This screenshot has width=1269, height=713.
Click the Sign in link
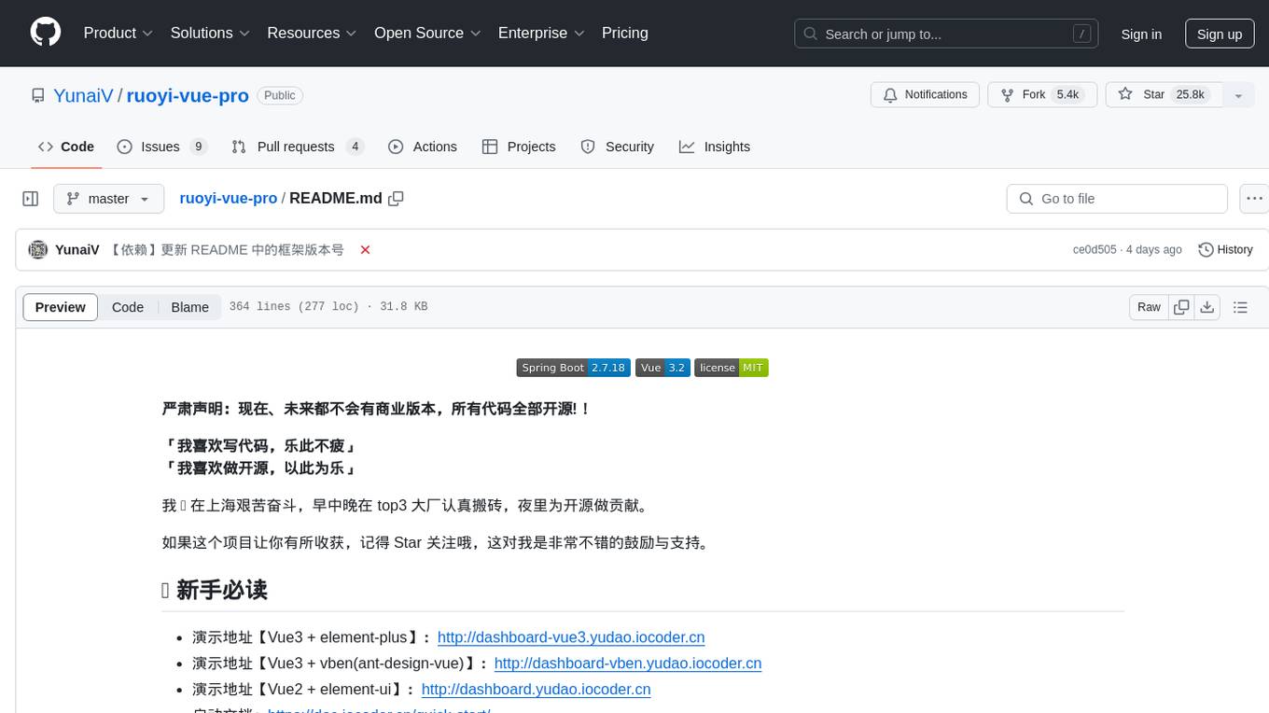coord(1141,34)
